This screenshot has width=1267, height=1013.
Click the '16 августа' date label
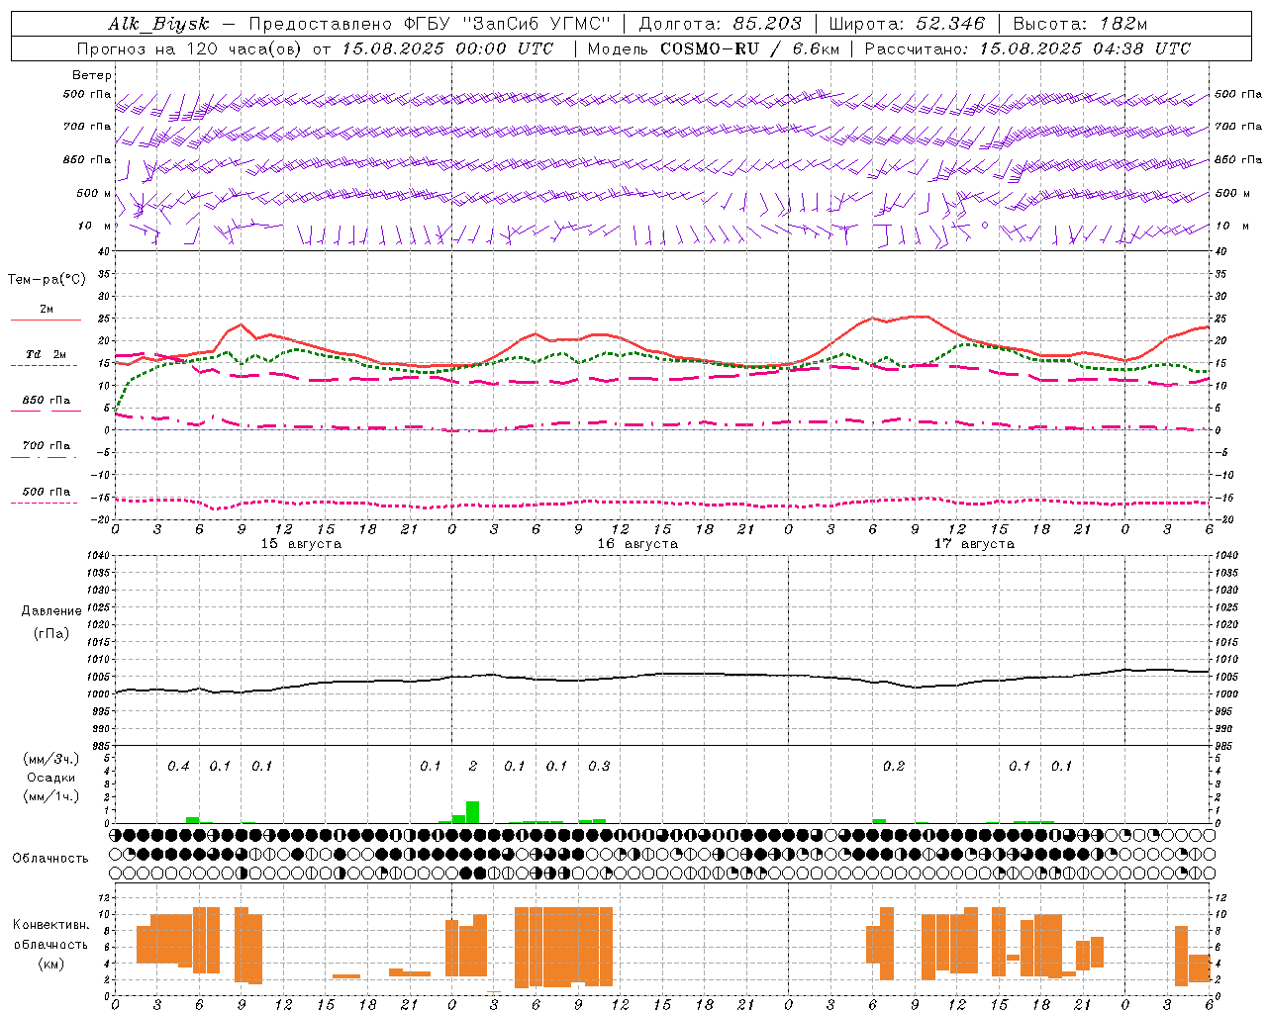click(637, 544)
